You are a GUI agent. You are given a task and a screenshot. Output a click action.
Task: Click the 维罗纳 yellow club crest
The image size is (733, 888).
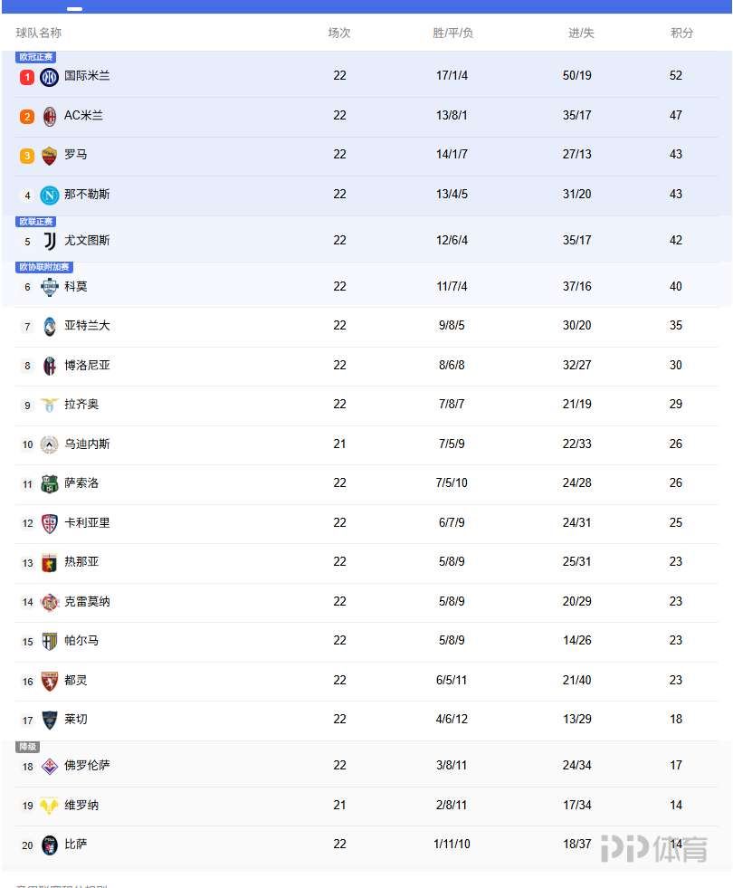[50, 806]
